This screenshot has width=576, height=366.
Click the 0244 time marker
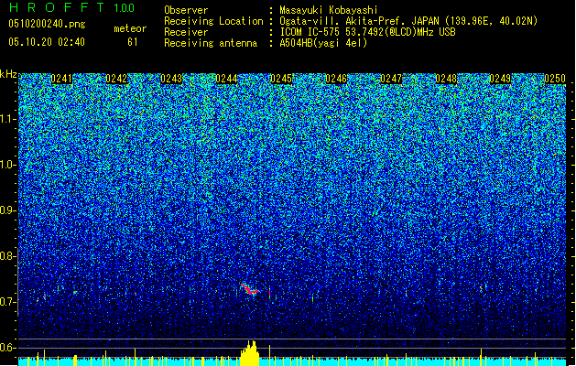[x=226, y=79]
